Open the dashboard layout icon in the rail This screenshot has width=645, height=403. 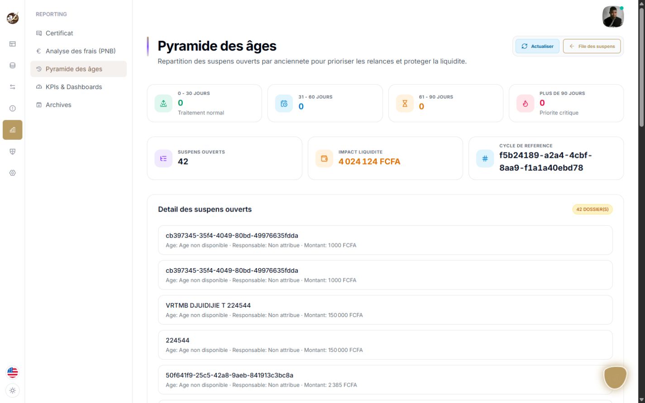pos(12,44)
